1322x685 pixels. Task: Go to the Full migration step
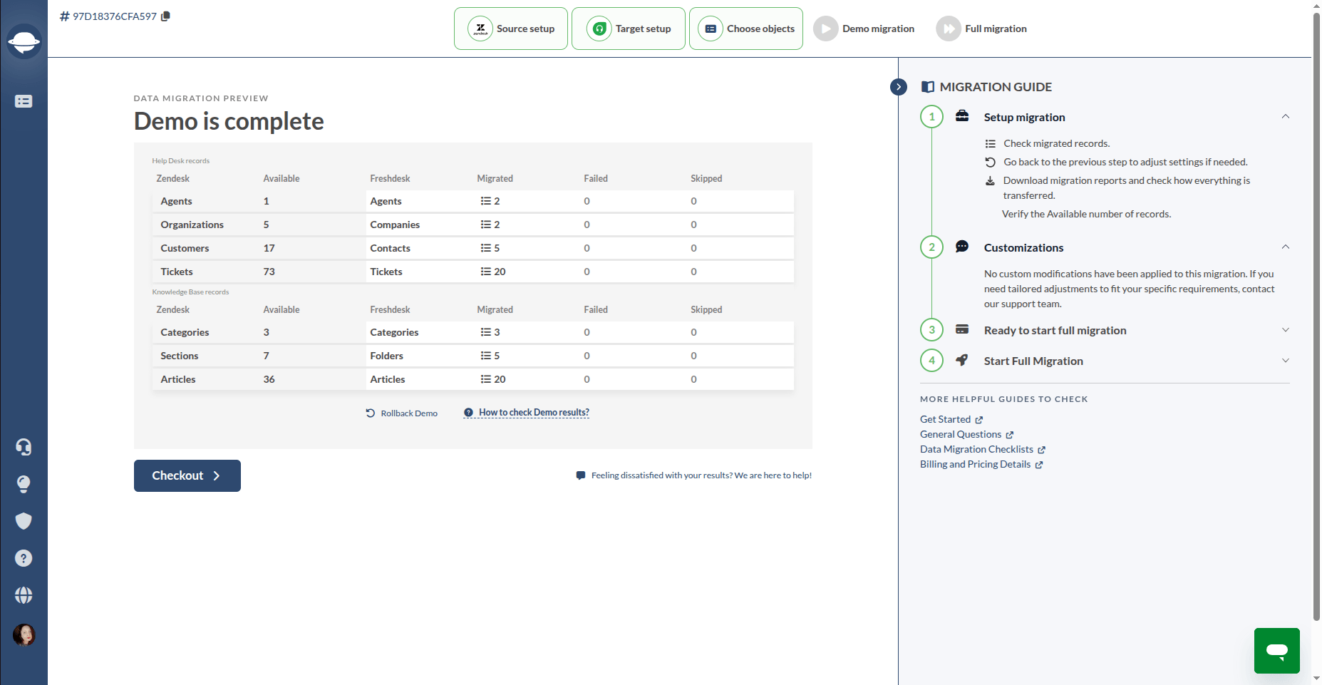point(981,29)
